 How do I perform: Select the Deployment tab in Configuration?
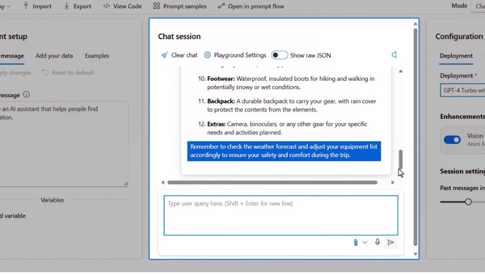click(456, 55)
